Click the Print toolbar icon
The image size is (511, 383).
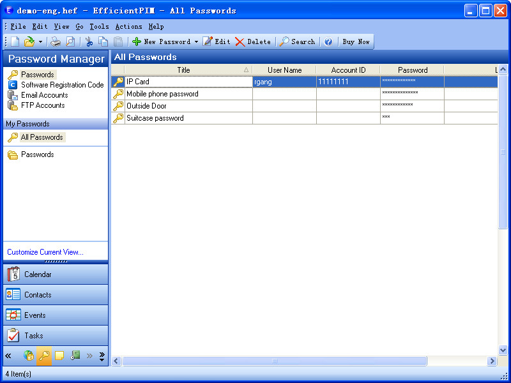point(56,41)
